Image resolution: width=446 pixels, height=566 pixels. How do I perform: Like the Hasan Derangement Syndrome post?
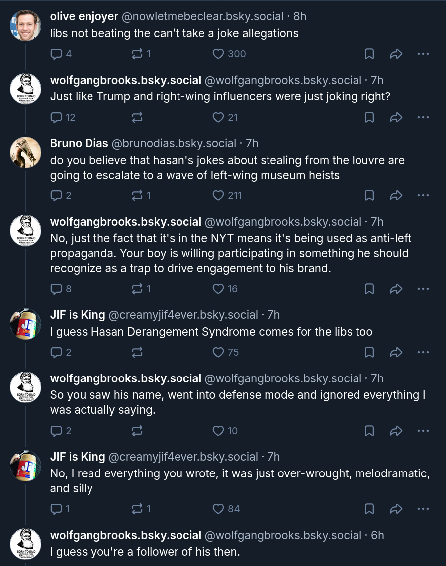tap(218, 352)
